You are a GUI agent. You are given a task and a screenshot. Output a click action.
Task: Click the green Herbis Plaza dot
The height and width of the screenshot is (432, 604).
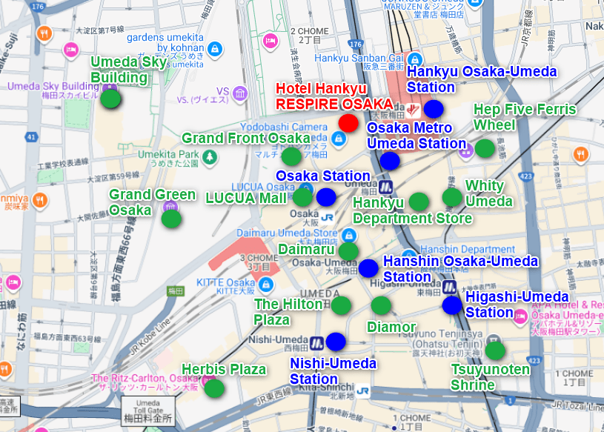coord(214,388)
